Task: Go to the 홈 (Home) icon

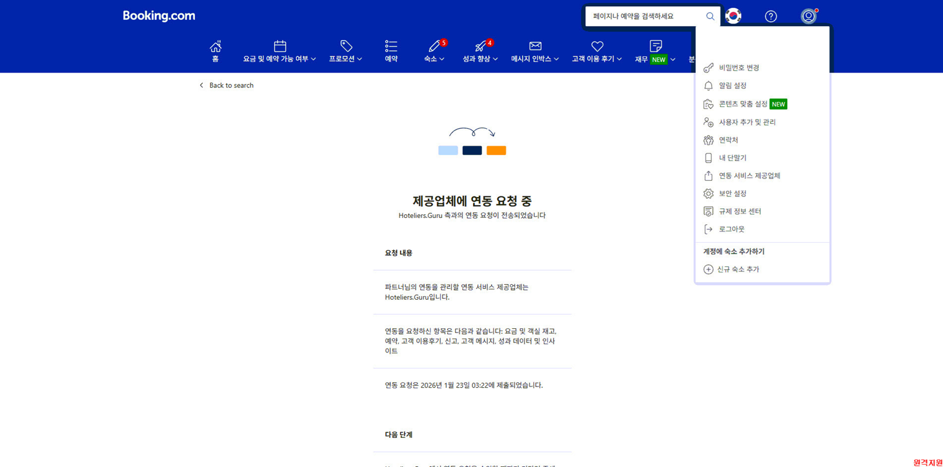Action: tap(215, 46)
